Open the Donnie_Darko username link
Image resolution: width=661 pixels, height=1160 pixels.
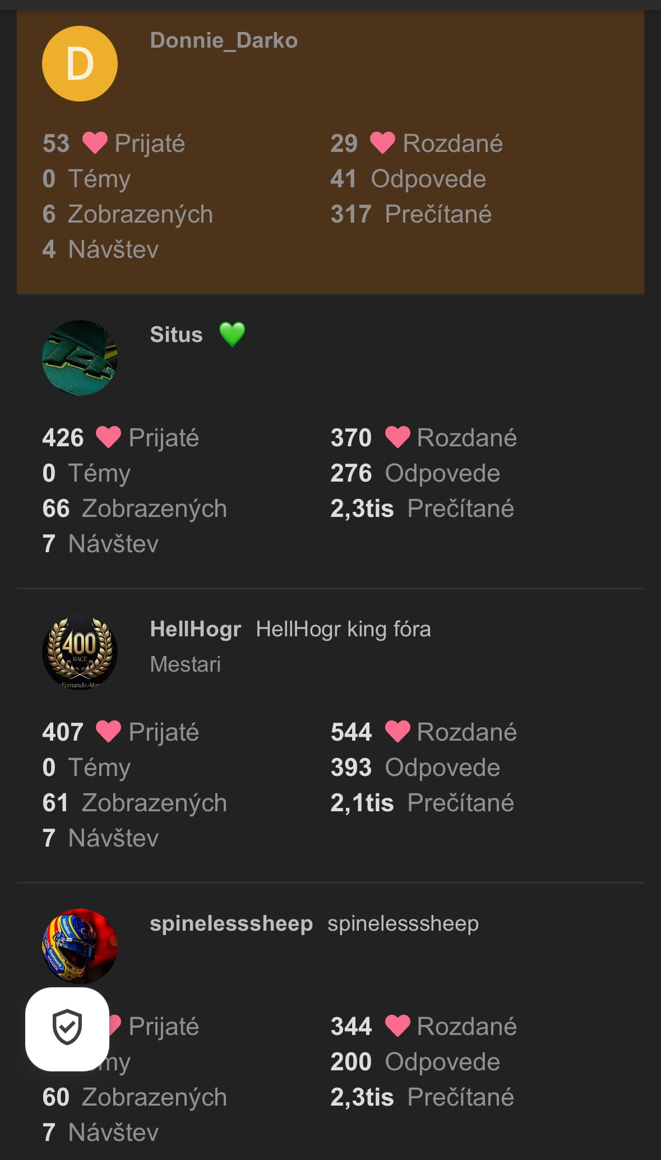coord(224,40)
